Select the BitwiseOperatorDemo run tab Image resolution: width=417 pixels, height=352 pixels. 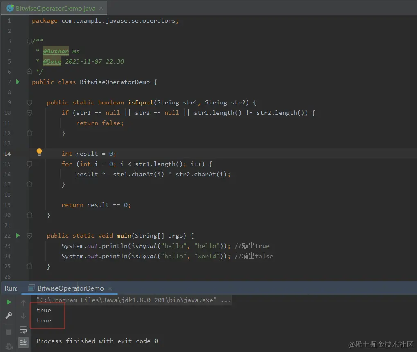(x=70, y=288)
